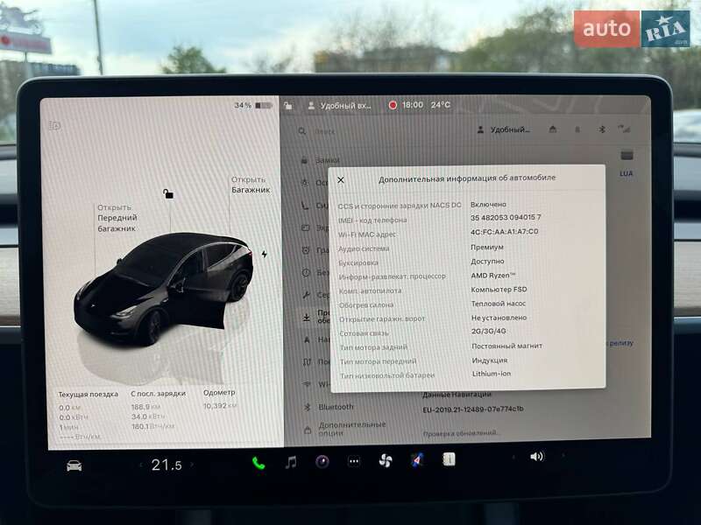Tap Проверка обновлений update check text
701x525 pixels.
(461, 433)
